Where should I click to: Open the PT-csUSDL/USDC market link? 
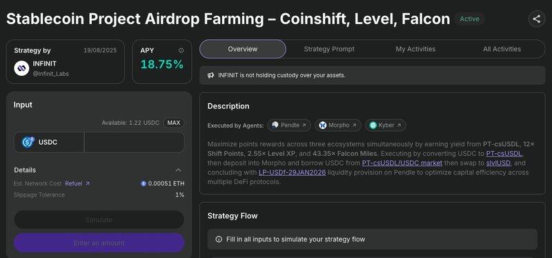tap(402, 163)
